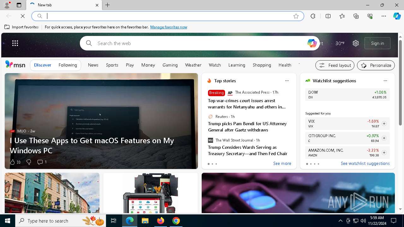The width and height of the screenshot is (404, 227).
Task: Add CITIGROUP INC. to watchlist
Action: point(384,138)
